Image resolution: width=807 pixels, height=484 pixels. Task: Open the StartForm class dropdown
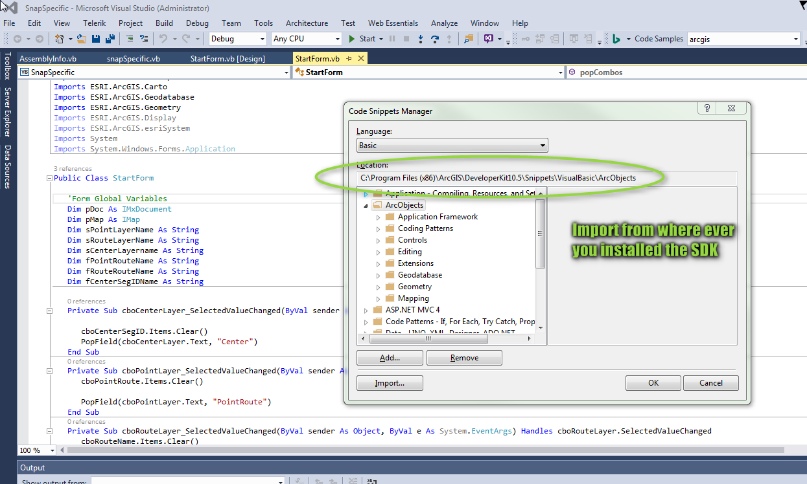click(561, 72)
